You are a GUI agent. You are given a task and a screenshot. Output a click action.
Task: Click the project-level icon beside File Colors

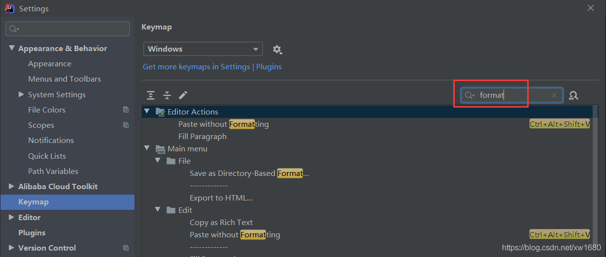pyautogui.click(x=126, y=110)
